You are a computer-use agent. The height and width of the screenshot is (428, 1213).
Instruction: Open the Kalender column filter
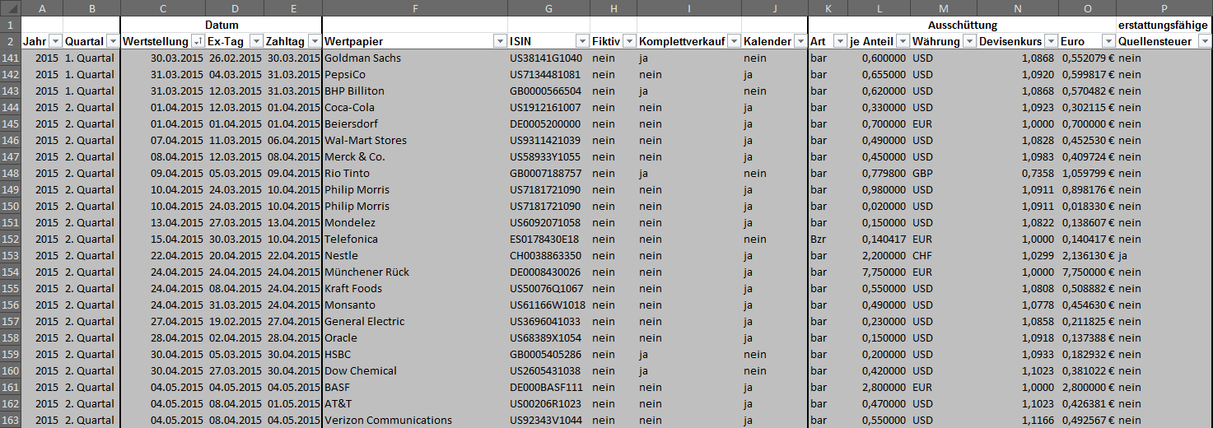pyautogui.click(x=800, y=41)
